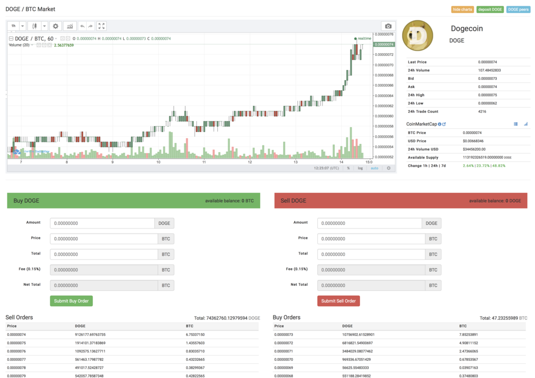Click the Buy DOGE Price field
This screenshot has height=378, width=535.
(x=104, y=239)
